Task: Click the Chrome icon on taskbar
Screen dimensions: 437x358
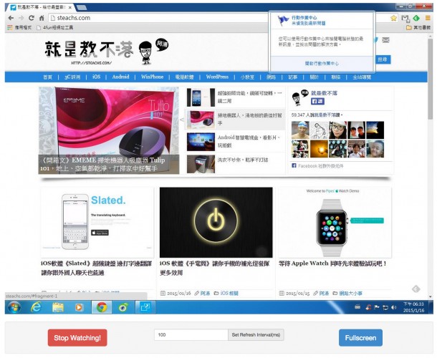Action: coord(102,307)
